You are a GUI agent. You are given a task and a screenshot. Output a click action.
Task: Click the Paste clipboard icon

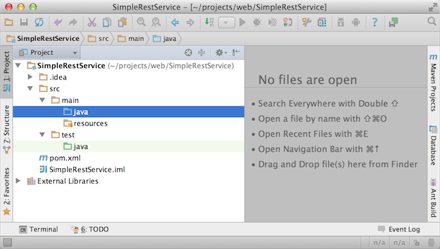[x=122, y=22]
